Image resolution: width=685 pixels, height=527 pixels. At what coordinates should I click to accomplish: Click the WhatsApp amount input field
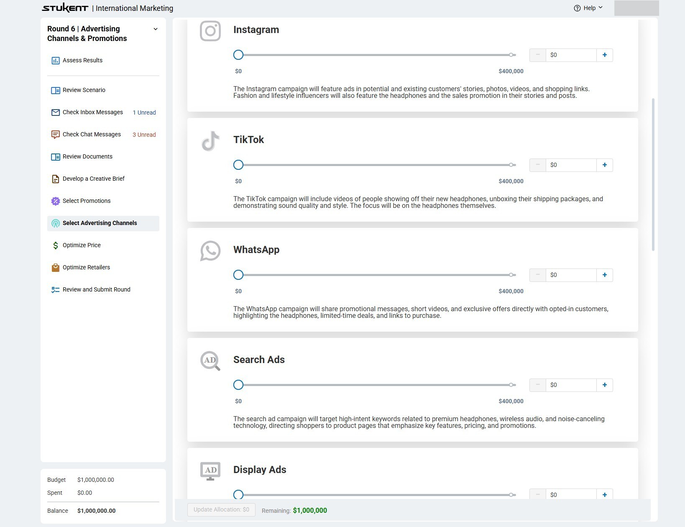(x=571, y=275)
